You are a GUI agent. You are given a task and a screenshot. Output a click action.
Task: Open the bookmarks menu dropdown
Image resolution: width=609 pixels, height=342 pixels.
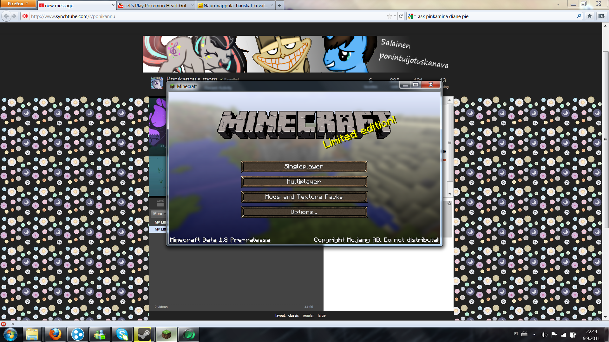click(602, 16)
